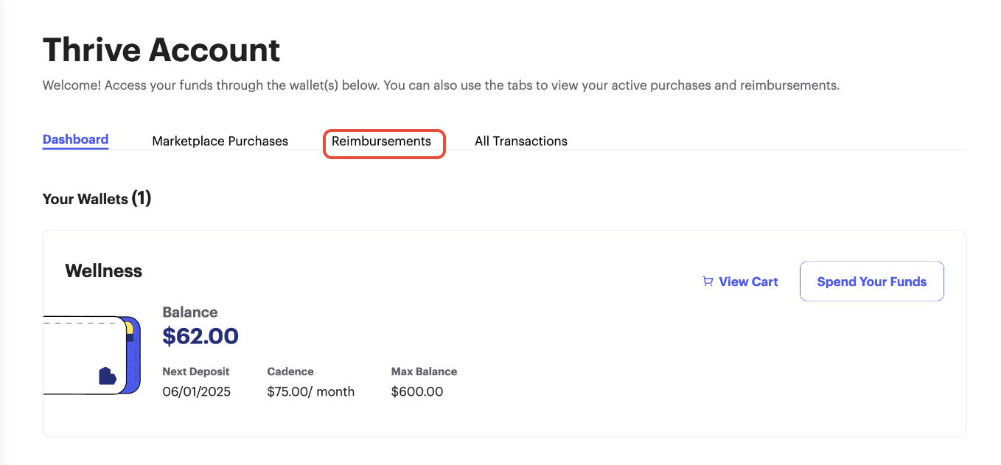This screenshot has width=1001, height=465.
Task: View the All Transactions tab
Action: pyautogui.click(x=520, y=141)
